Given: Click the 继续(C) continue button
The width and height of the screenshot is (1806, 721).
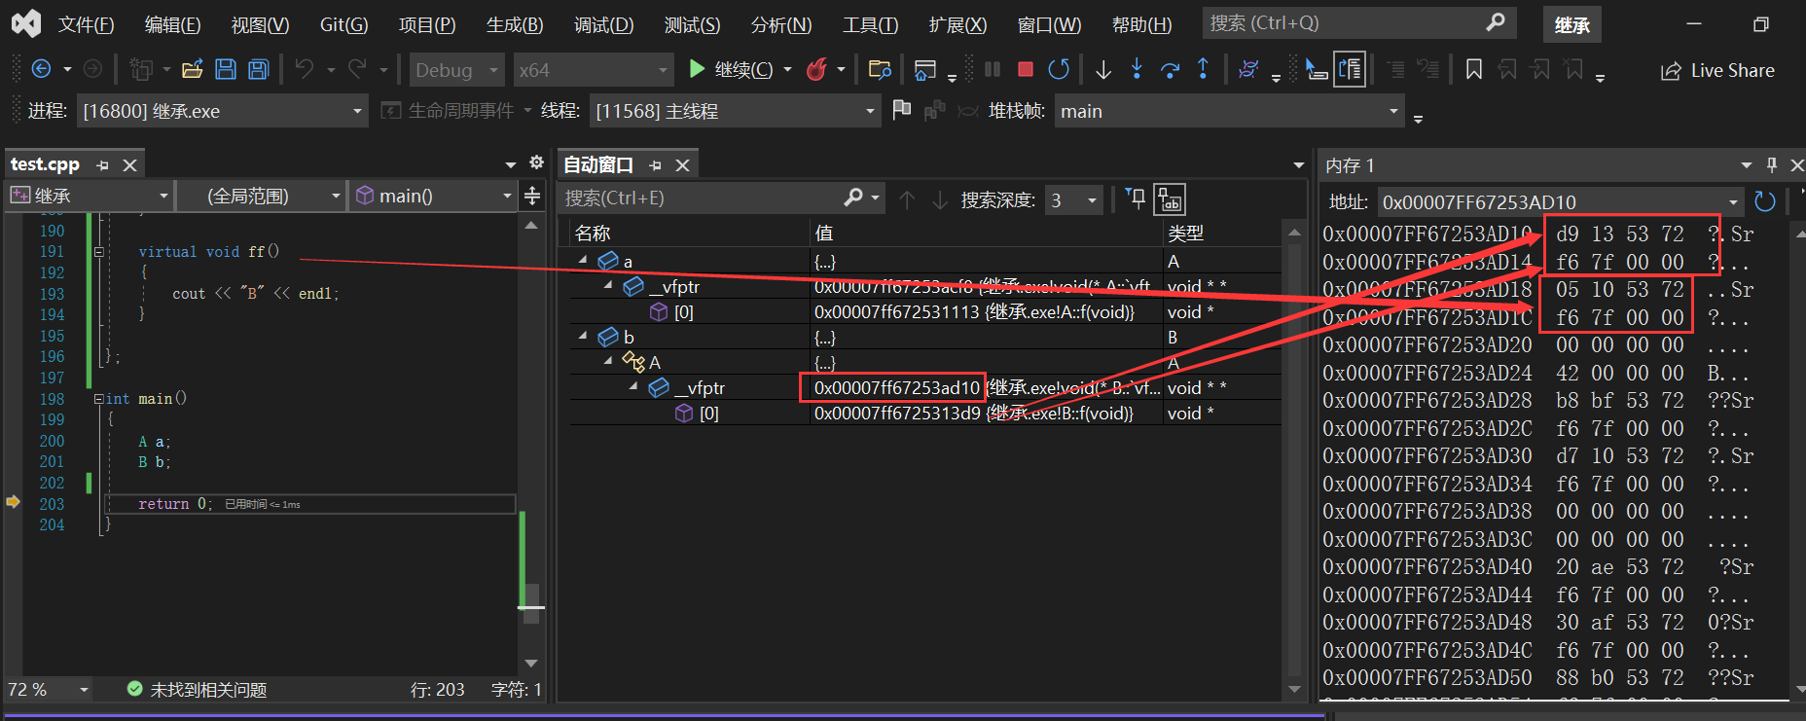Looking at the screenshot, I should tap(732, 69).
